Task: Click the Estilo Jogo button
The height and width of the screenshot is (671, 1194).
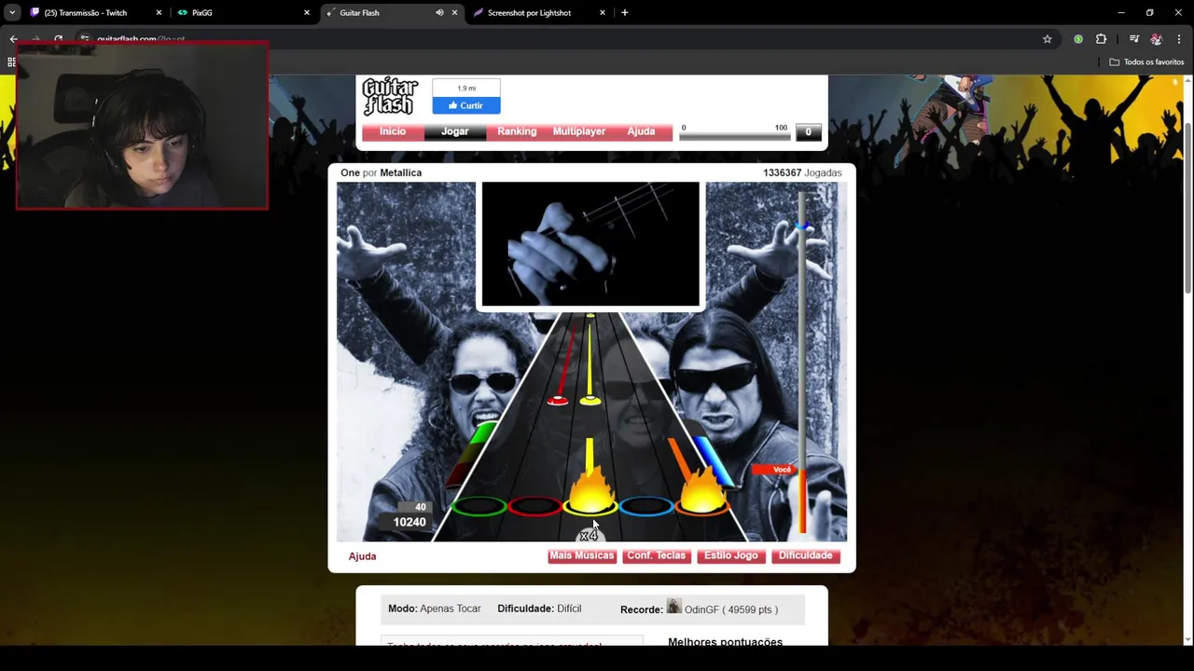Action: (731, 555)
